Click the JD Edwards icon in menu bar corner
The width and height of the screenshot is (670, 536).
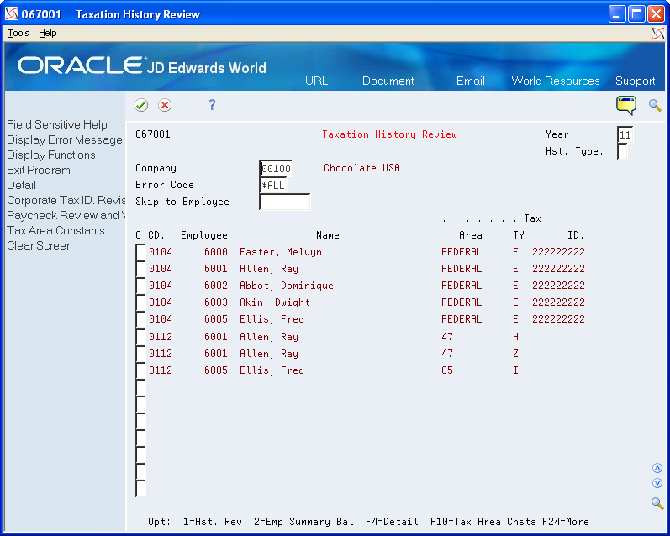click(x=658, y=34)
